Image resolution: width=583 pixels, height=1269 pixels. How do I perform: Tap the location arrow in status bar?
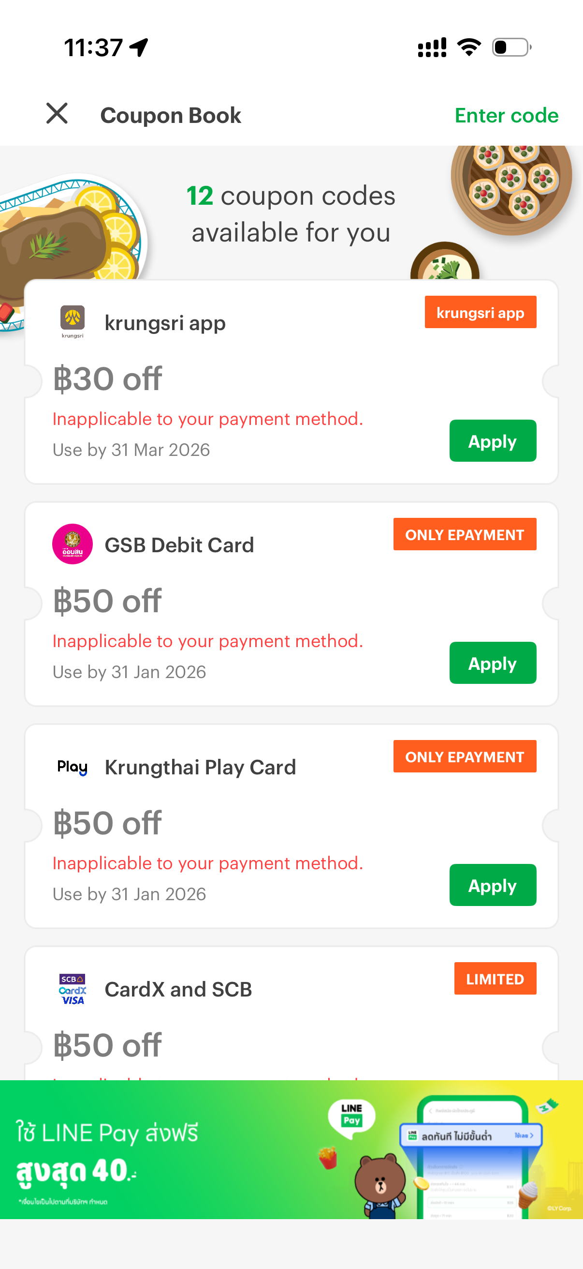click(139, 47)
